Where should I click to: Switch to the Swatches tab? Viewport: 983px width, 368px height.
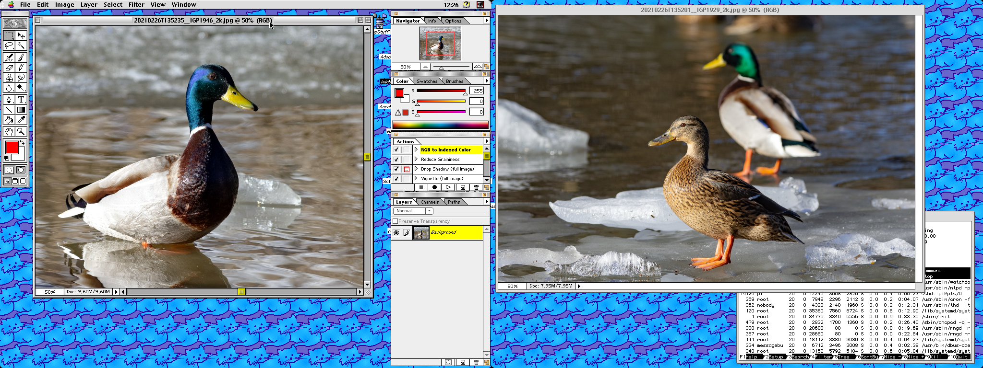pos(427,81)
